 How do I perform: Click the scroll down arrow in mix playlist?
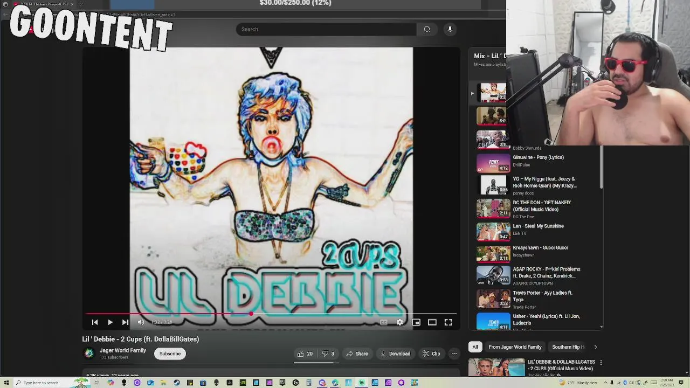[x=601, y=327]
